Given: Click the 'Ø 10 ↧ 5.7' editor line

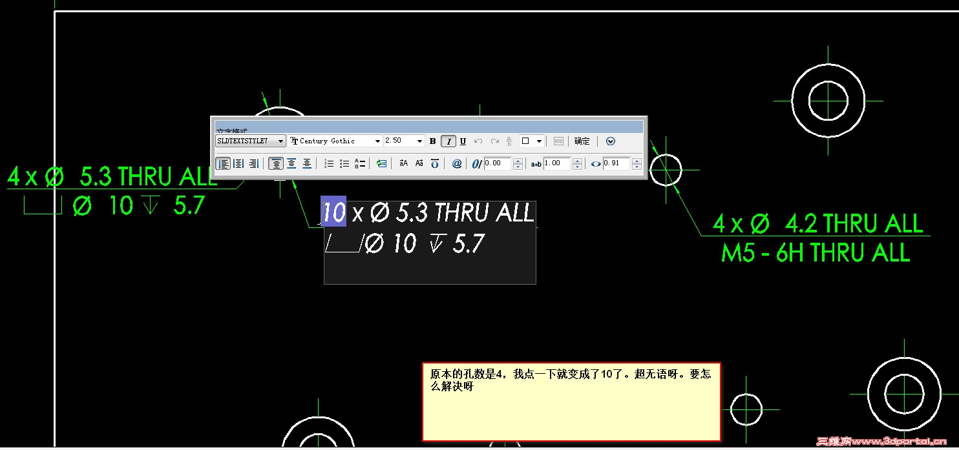Looking at the screenshot, I should [424, 243].
